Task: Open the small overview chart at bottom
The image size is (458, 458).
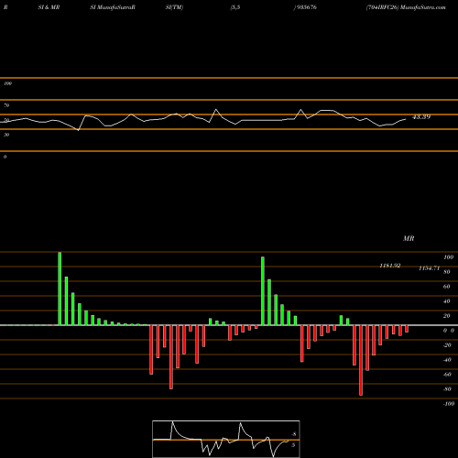Action: click(x=226, y=439)
